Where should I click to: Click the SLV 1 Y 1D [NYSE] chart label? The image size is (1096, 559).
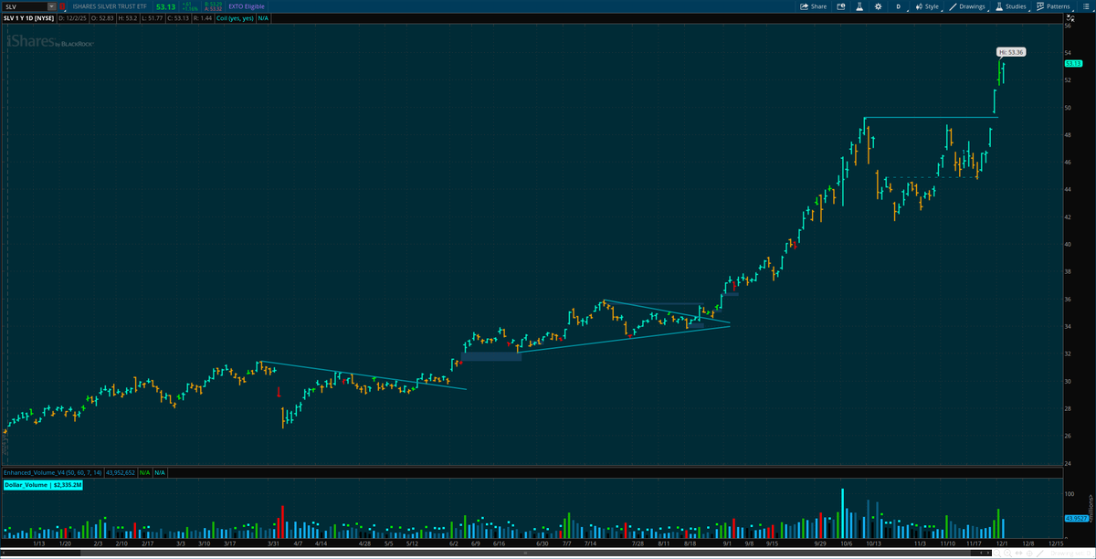click(28, 18)
